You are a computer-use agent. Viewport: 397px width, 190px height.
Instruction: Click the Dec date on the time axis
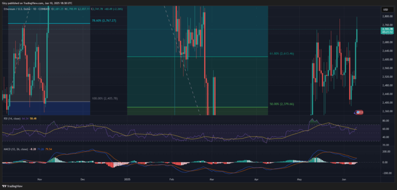83,179
